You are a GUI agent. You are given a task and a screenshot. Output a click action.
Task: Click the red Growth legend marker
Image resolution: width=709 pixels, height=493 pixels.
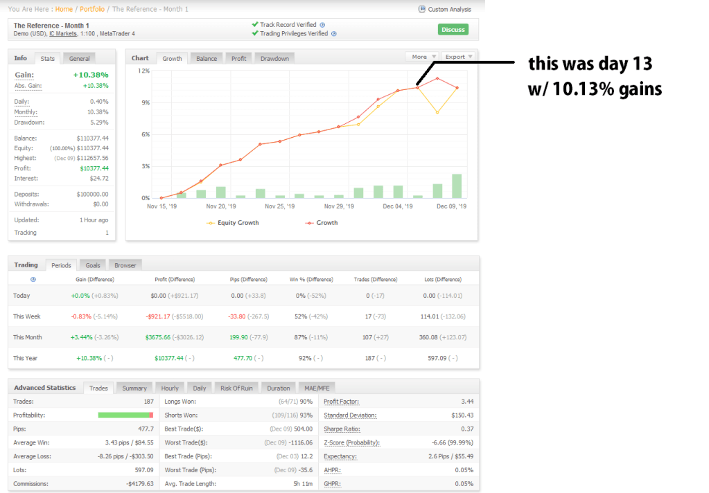tap(308, 223)
